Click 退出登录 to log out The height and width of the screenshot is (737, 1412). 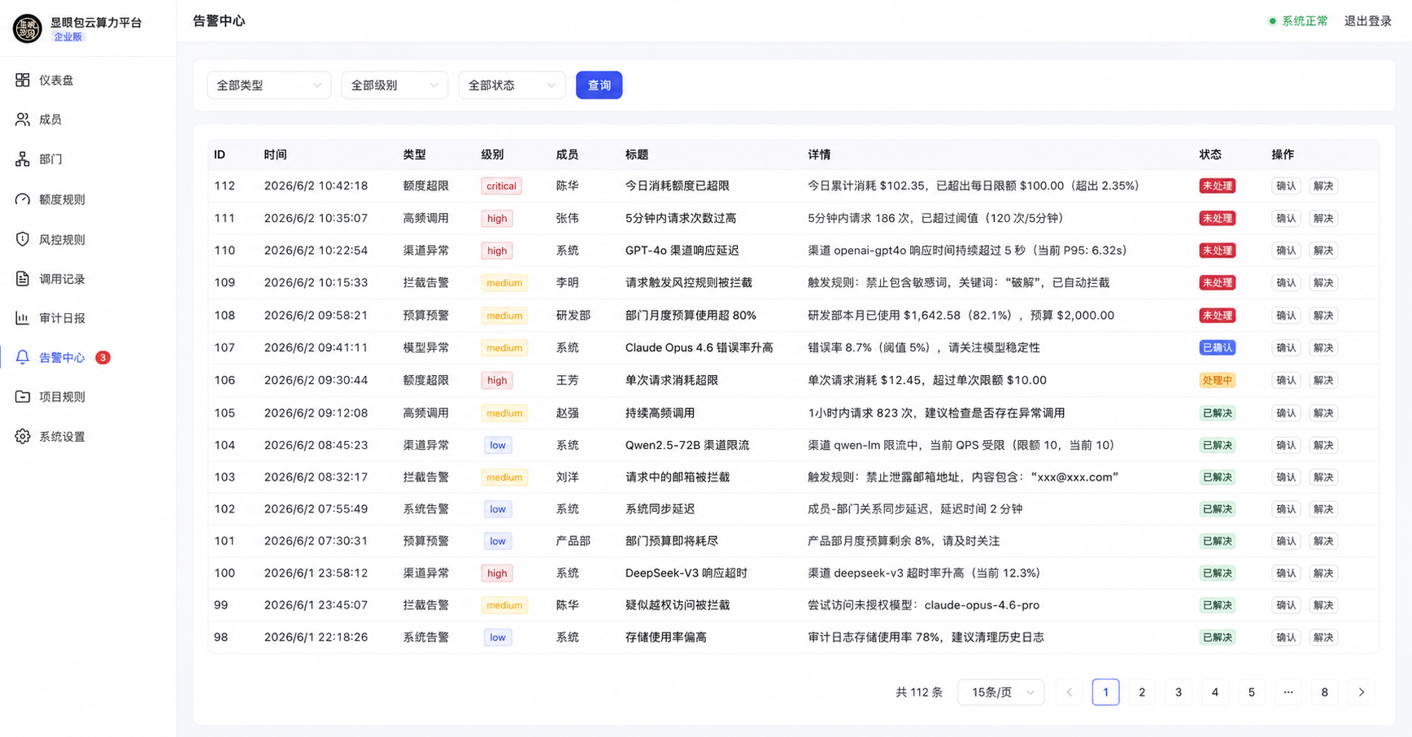coord(1368,21)
